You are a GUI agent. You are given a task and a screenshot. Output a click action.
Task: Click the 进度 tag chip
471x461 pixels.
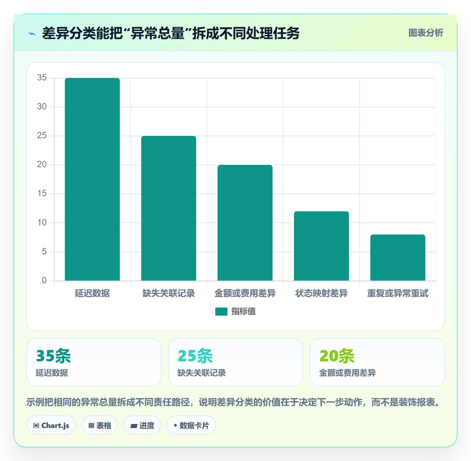pyautogui.click(x=142, y=425)
